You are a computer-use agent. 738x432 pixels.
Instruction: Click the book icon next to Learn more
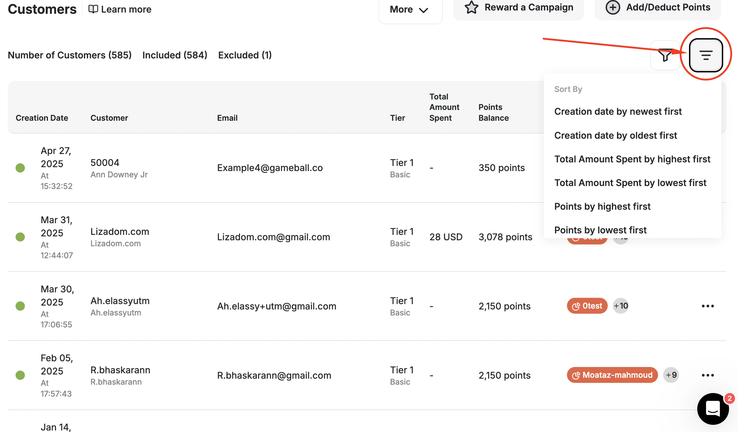[93, 9]
